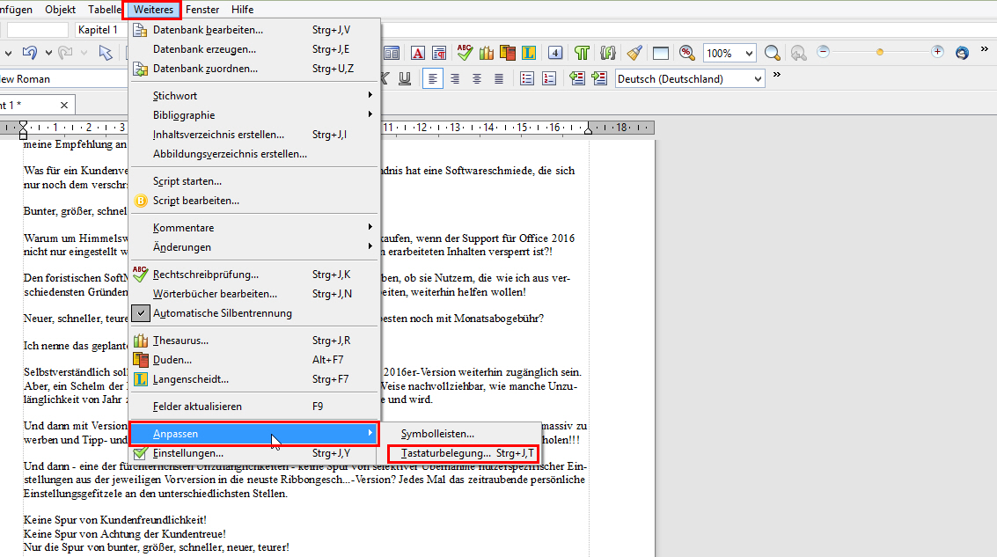The width and height of the screenshot is (997, 557).
Task: Enable left text alignment
Action: coord(432,79)
